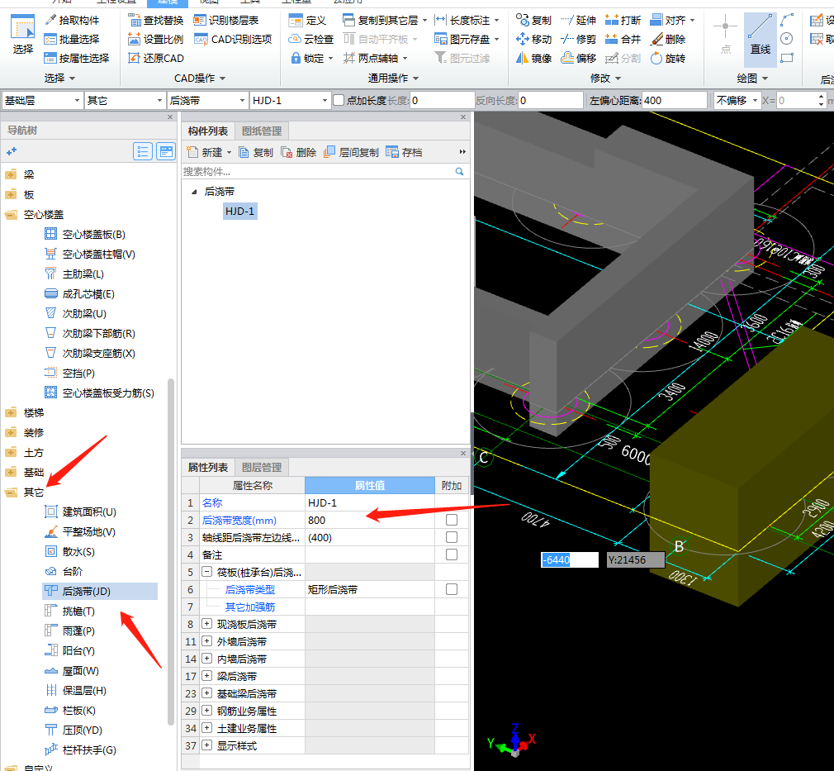Screen dimensions: 834x771
Task: Switch to the 构件列表 tab
Action: click(208, 131)
